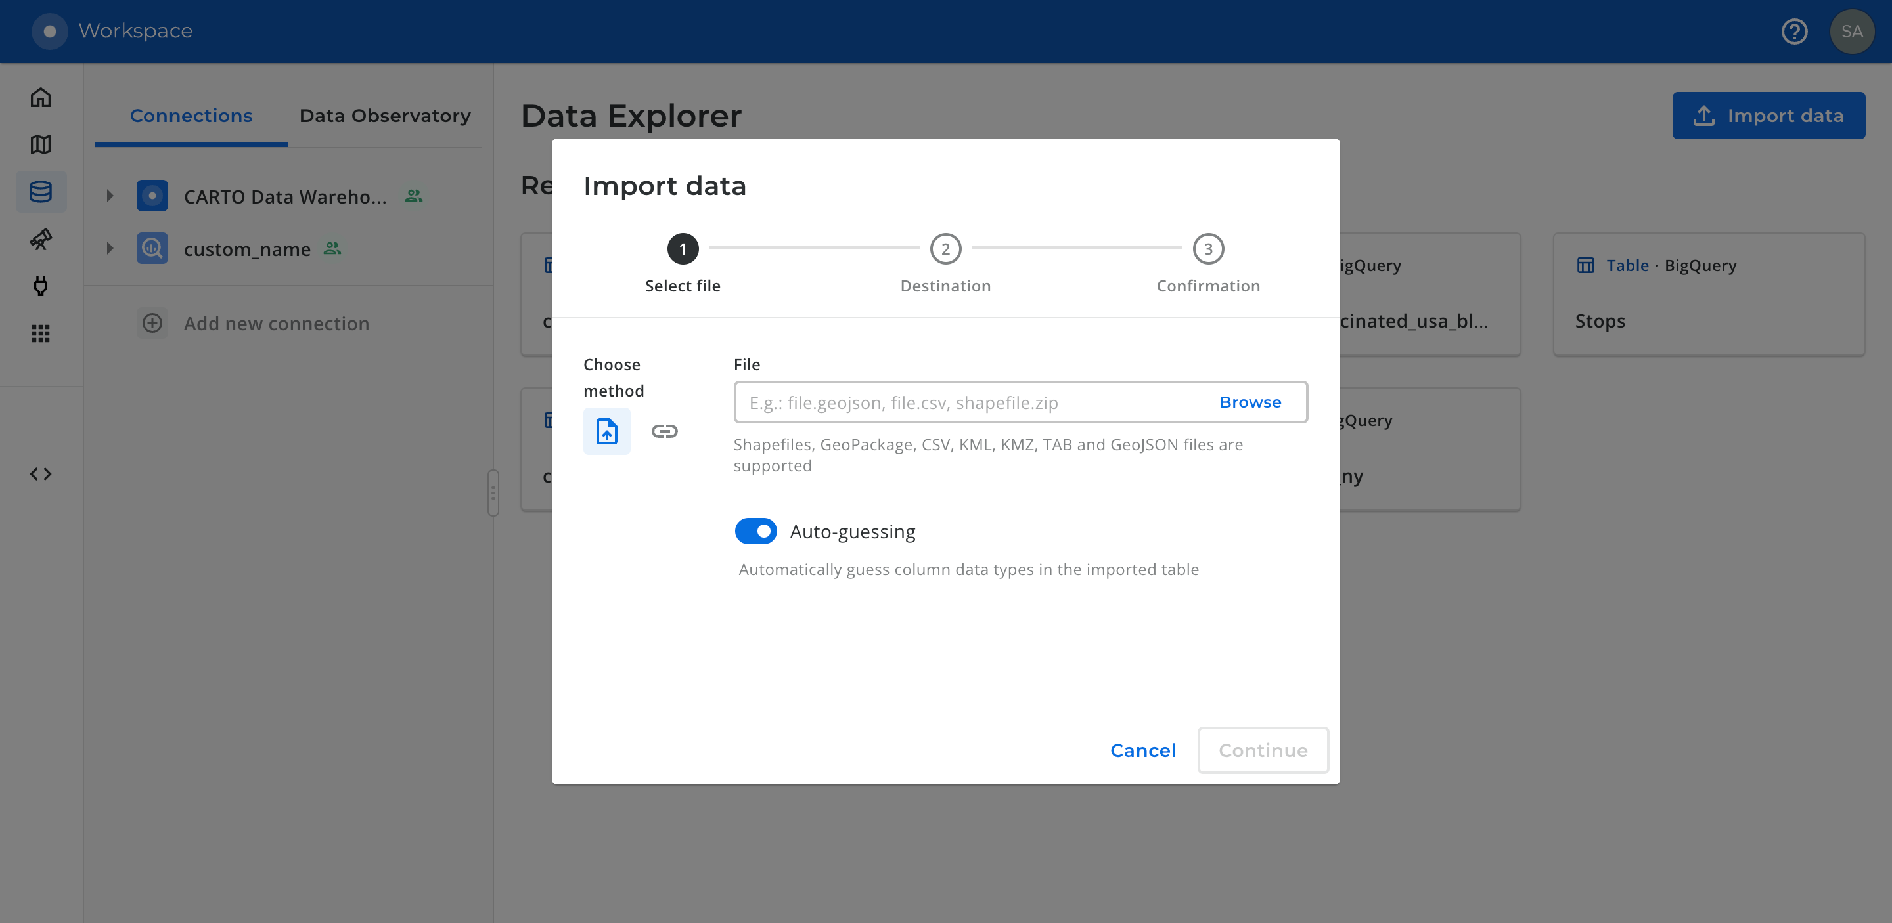Switch to the Data Observatory tab
This screenshot has height=923, width=1892.
[x=384, y=116]
